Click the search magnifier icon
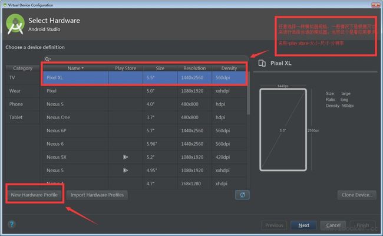The image size is (383, 236). tap(47, 59)
